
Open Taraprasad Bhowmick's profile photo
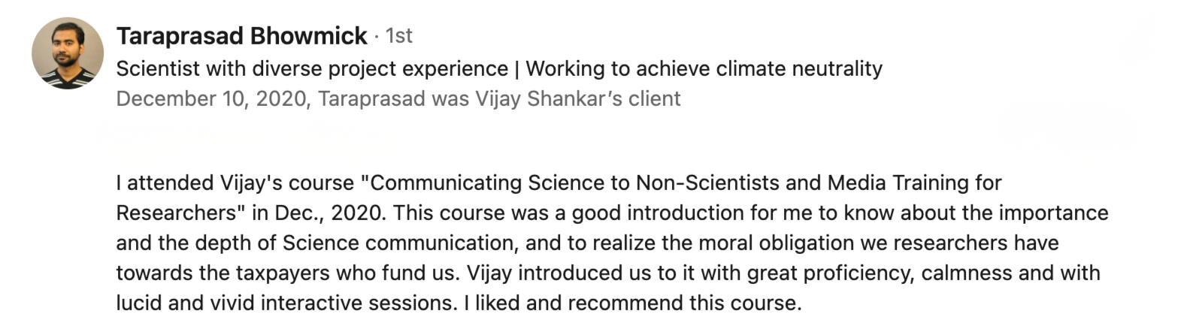68,53
